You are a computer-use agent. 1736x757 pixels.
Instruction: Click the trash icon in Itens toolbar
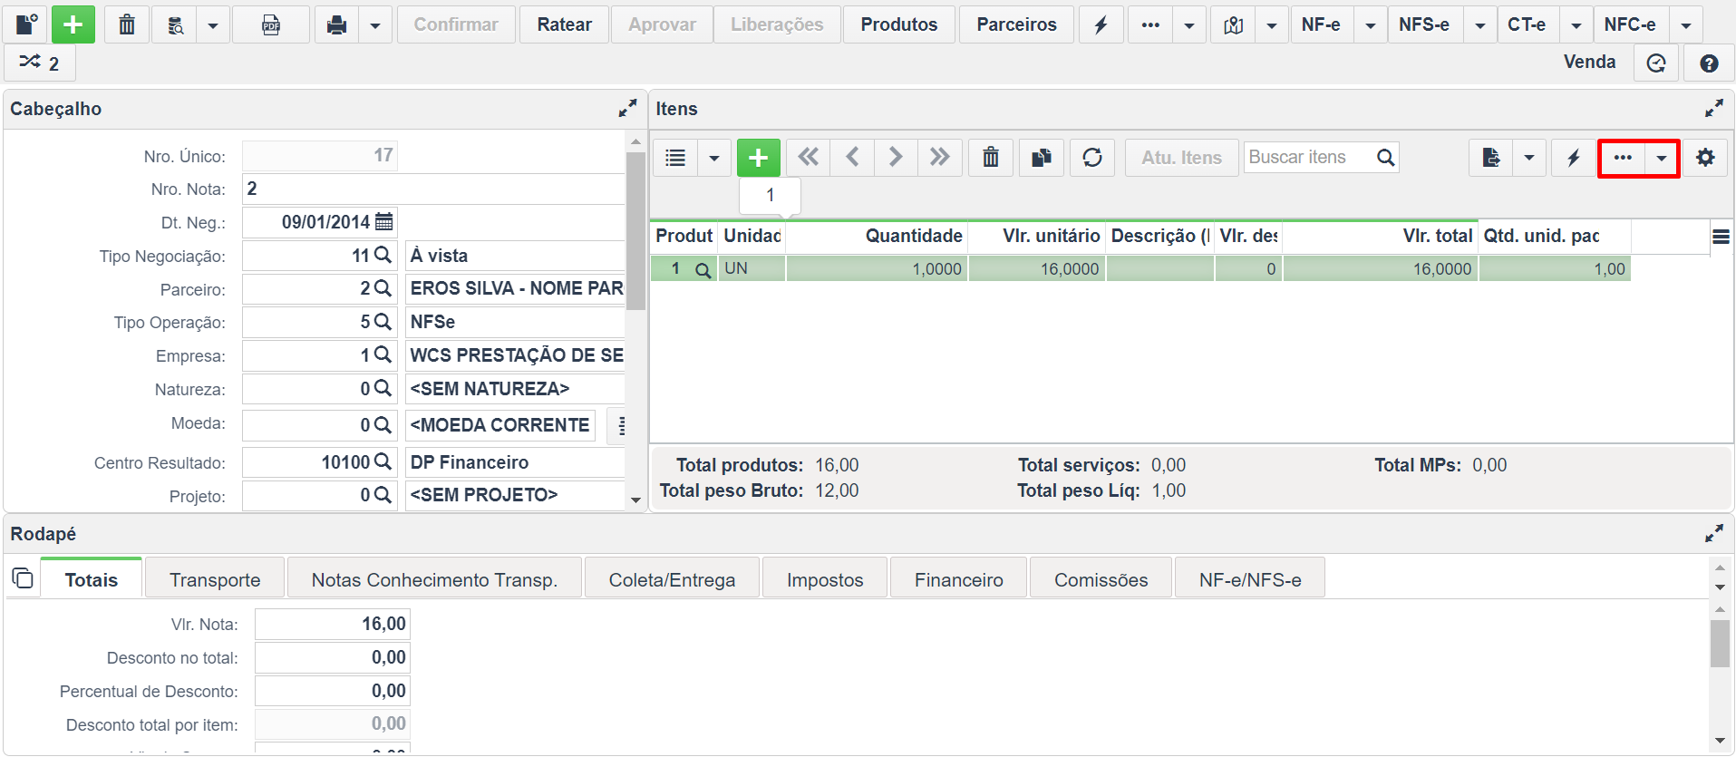coord(991,158)
